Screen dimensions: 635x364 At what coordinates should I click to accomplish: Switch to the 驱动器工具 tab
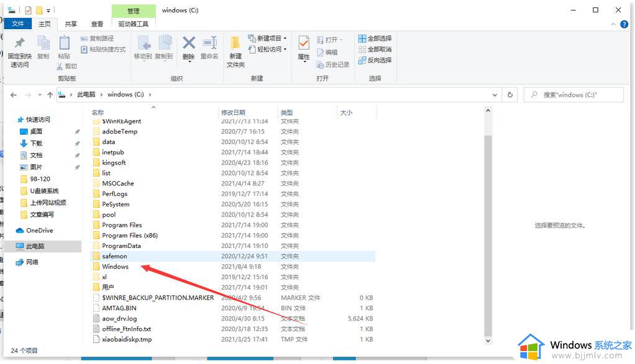tap(133, 24)
